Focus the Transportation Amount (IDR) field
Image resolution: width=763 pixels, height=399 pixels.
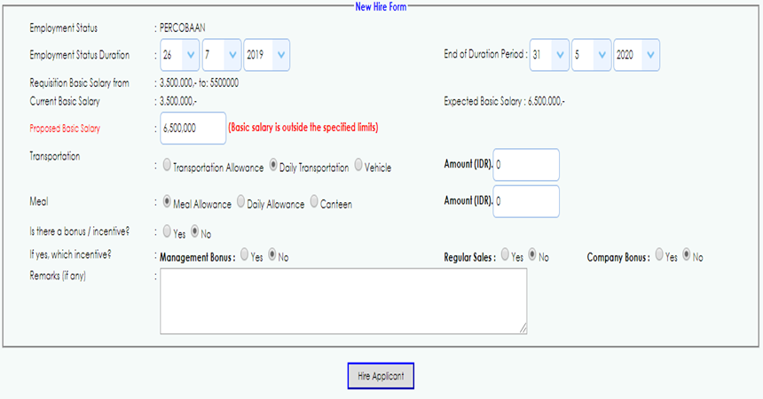point(526,165)
